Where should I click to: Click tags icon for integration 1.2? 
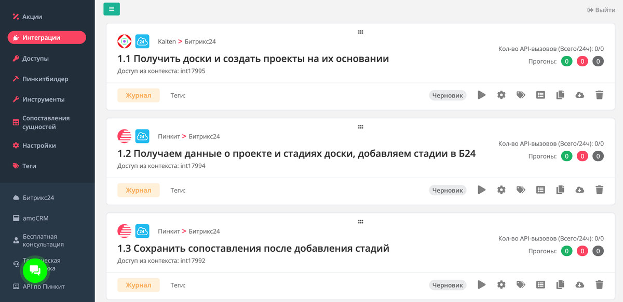[521, 190]
